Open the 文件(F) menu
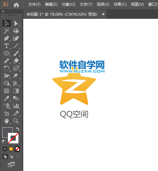The height and width of the screenshot is (171, 158). 34,4
